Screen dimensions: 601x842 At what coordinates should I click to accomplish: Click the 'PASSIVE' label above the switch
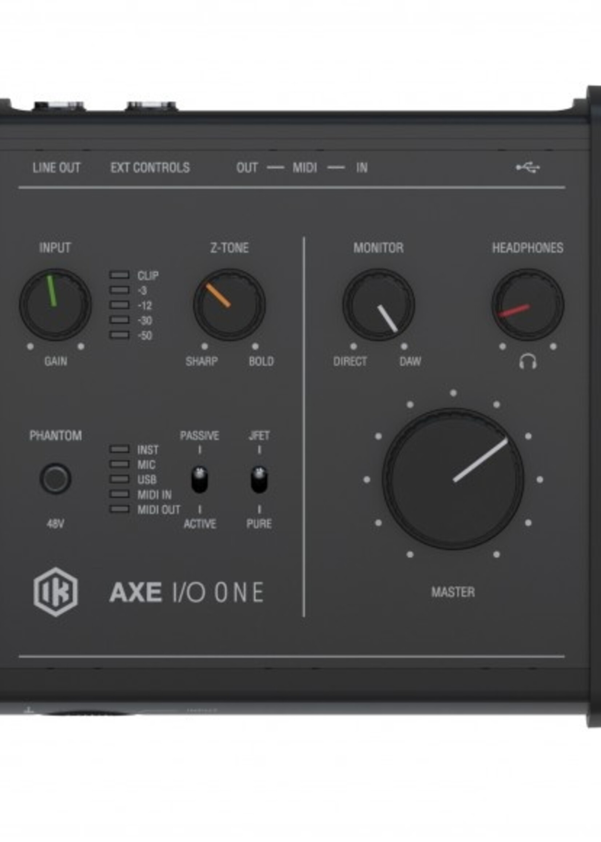coord(199,435)
